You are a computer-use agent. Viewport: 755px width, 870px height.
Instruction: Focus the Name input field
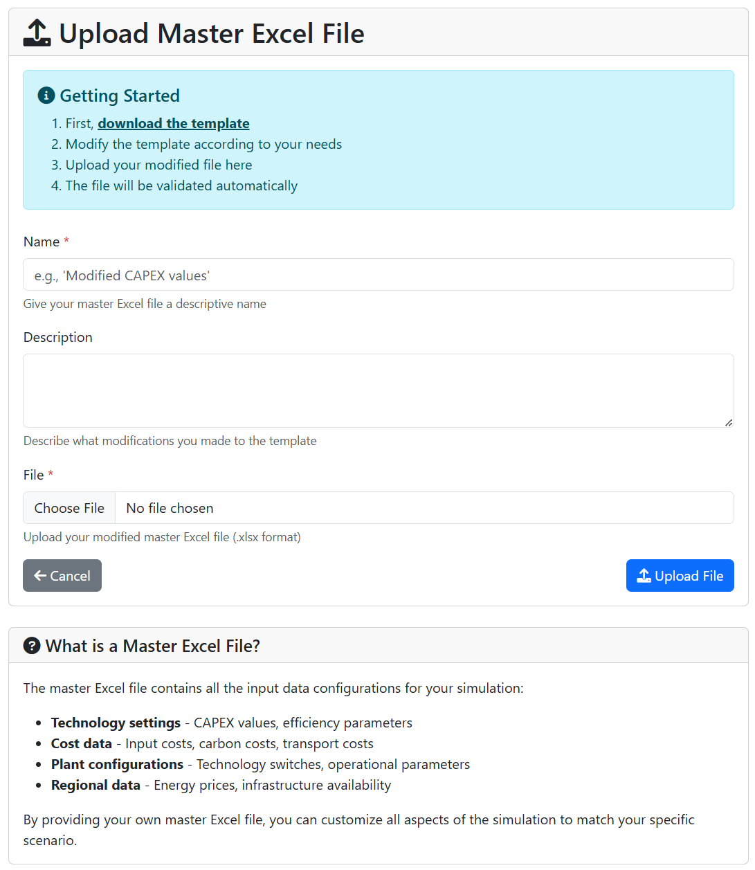(x=378, y=275)
